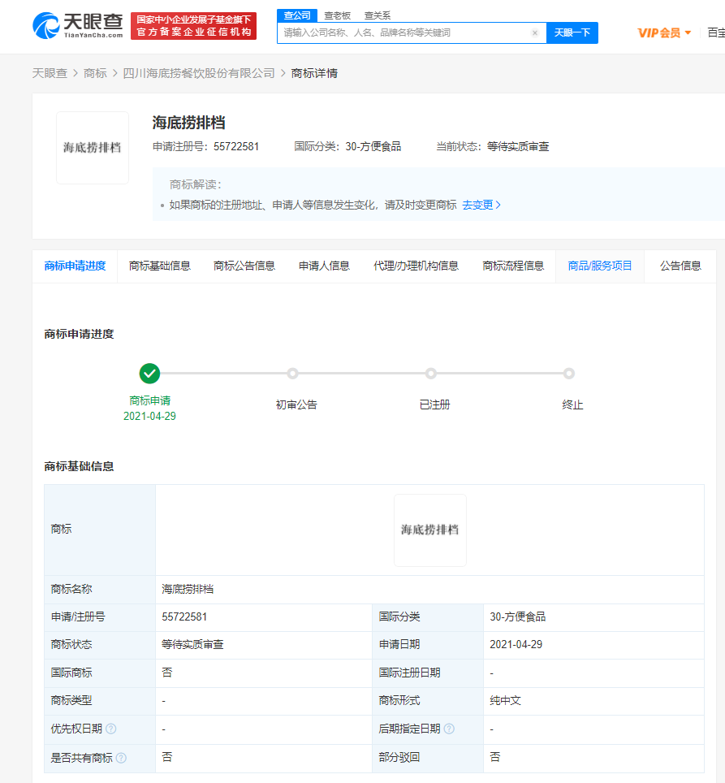This screenshot has height=783, width=725.
Task: Clear the search field with the x icon
Action: click(x=535, y=33)
